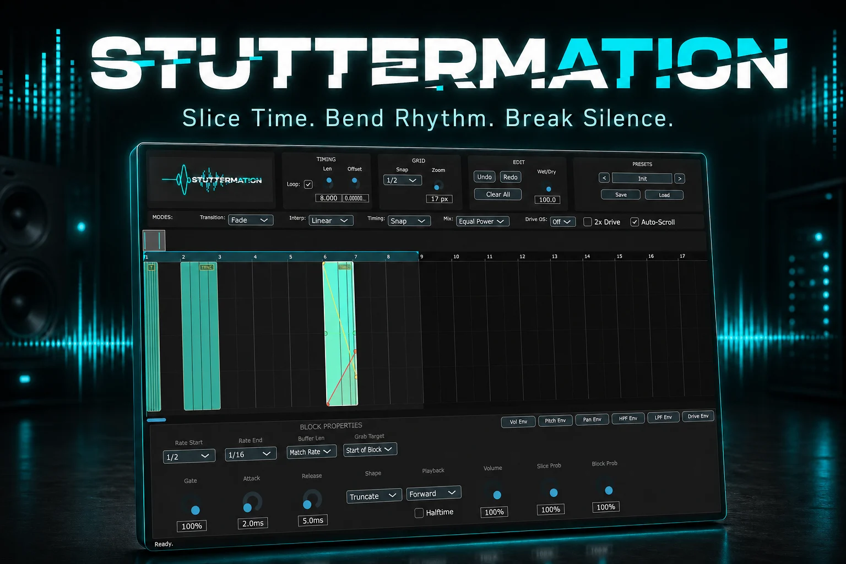Click the Gate value field
This screenshot has width=846, height=564.
tap(192, 526)
